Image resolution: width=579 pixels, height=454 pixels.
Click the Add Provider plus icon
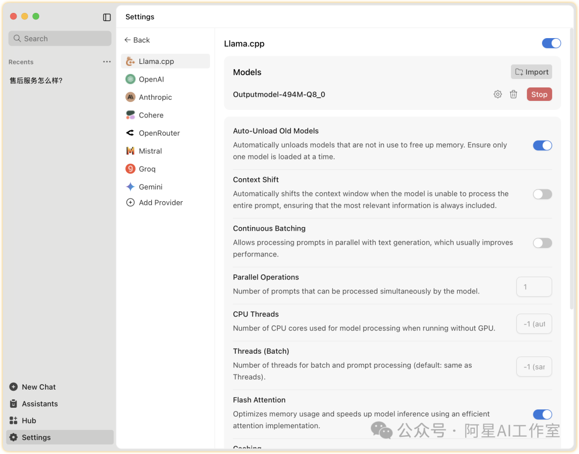(x=130, y=203)
